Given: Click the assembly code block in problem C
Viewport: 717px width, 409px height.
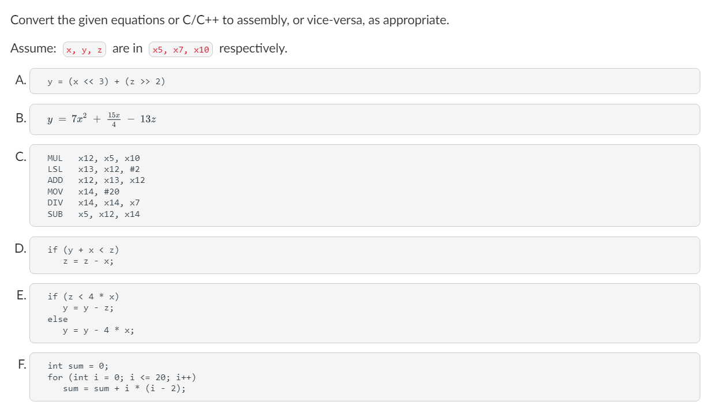Looking at the screenshot, I should coord(365,186).
